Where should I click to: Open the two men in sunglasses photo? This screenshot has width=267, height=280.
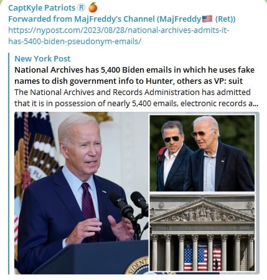202,153
